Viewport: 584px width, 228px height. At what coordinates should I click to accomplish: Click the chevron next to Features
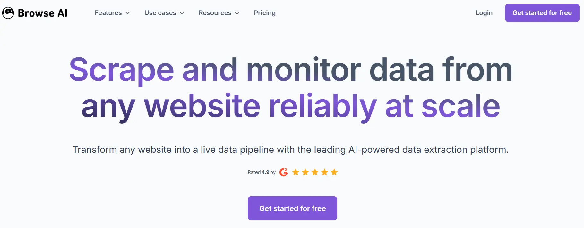pos(128,13)
